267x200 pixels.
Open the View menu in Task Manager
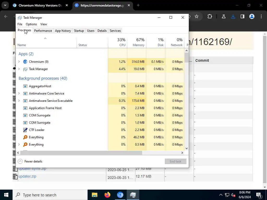[x=44, y=24]
